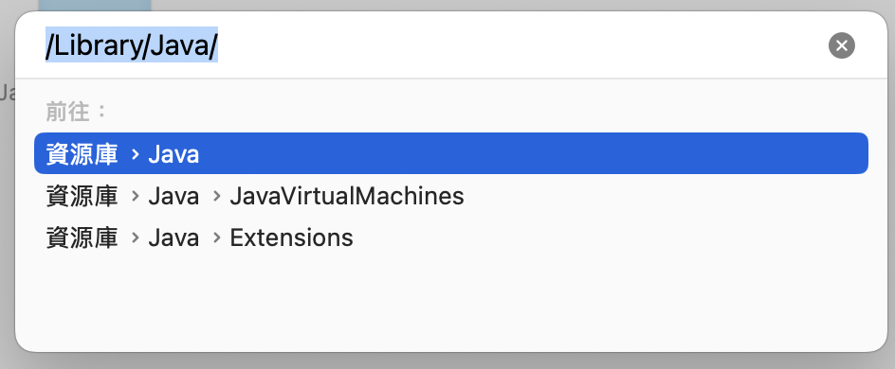
Task: Click Java in the highlighted row
Action: point(174,154)
